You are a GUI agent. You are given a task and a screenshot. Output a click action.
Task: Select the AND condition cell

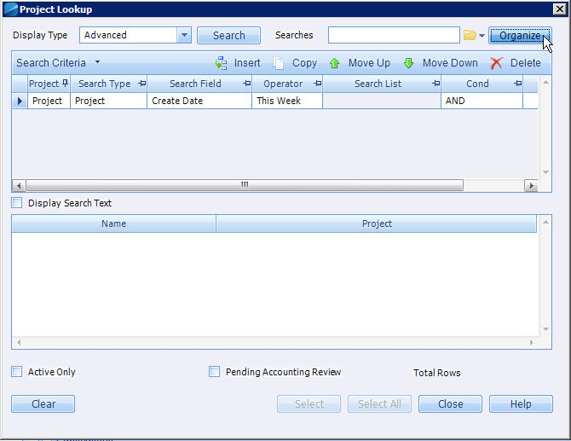[x=482, y=101]
